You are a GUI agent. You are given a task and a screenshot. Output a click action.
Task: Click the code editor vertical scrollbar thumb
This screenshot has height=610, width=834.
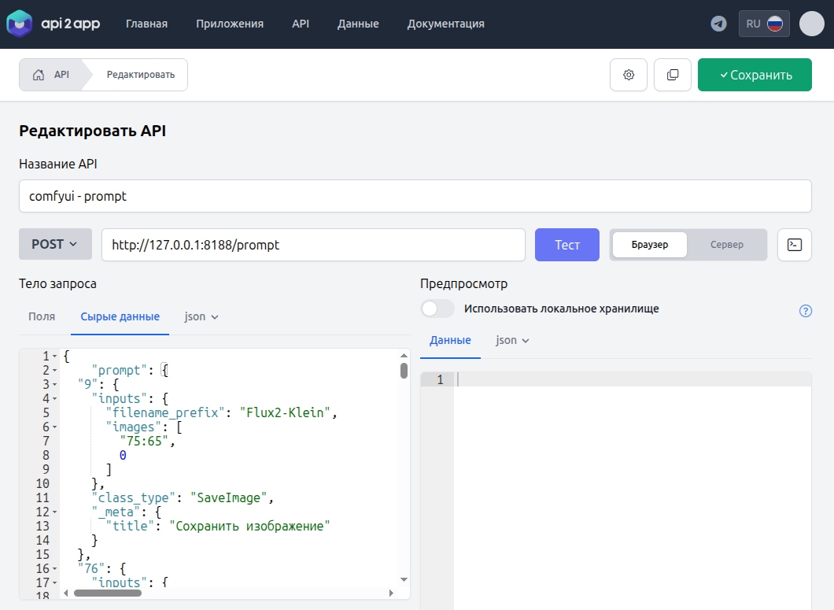coord(404,371)
